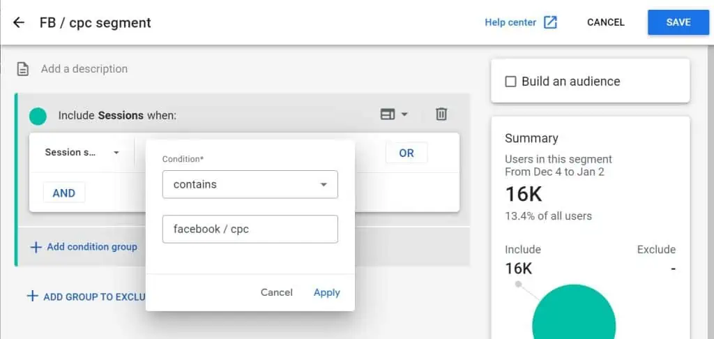Click the FB / cpc segment title

(95, 22)
